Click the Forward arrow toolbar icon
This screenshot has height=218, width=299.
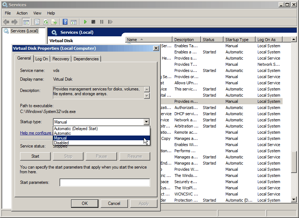coord(15,22)
